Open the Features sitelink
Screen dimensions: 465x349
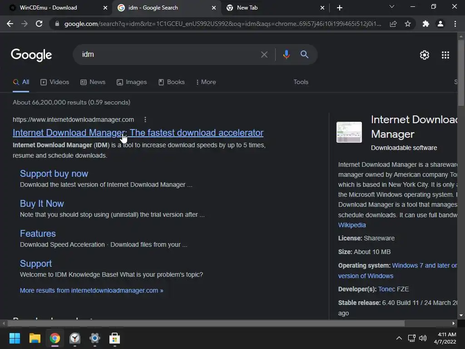pos(38,234)
